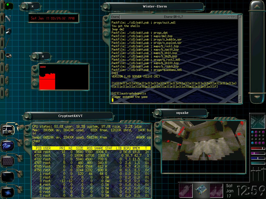Toggle the blue dot in top row of dot grid
The image size is (266, 199).
[252, 132]
